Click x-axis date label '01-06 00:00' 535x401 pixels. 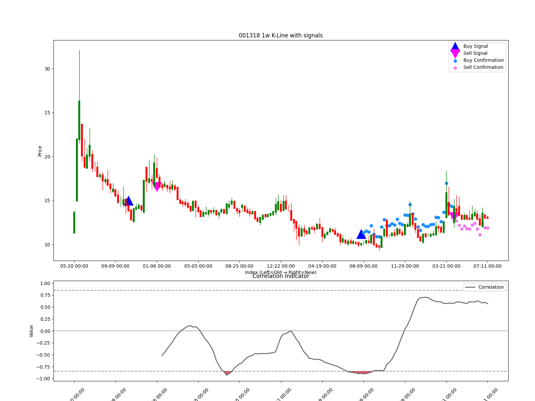157,266
